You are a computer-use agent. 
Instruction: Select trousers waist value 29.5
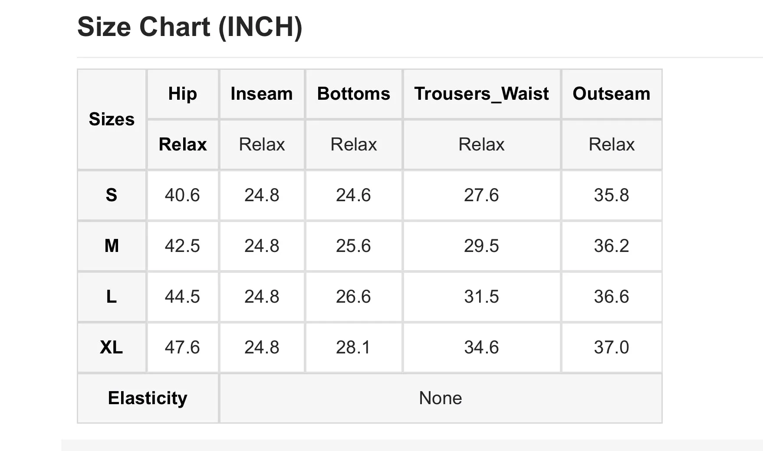point(482,246)
